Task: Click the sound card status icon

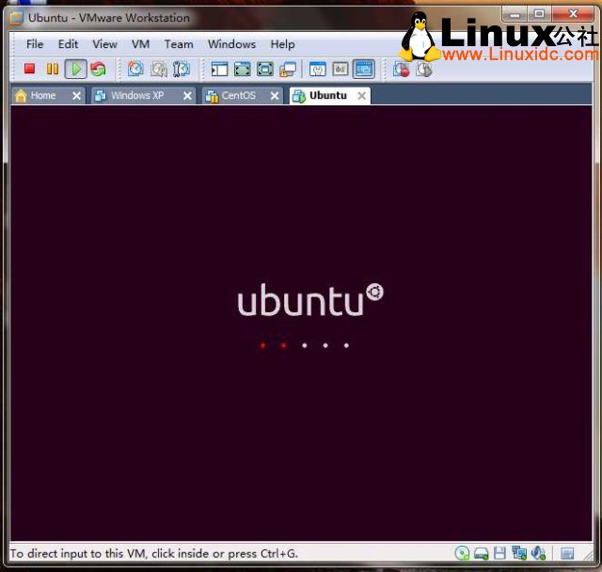Action: 538,553
